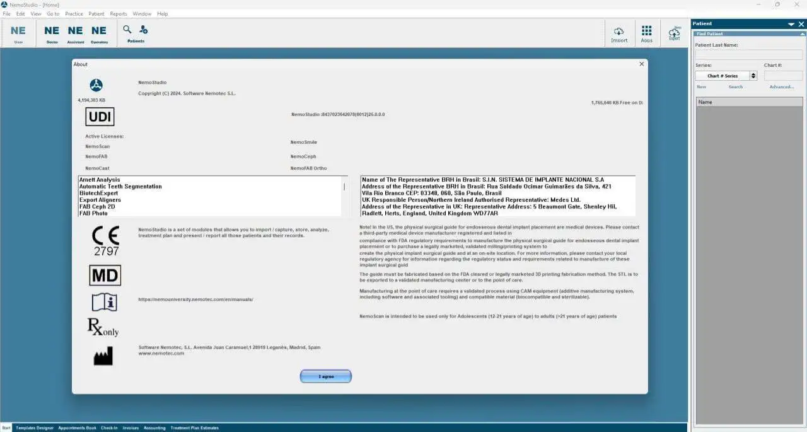
Task: Click the instructions manual book icon
Action: 105,302
